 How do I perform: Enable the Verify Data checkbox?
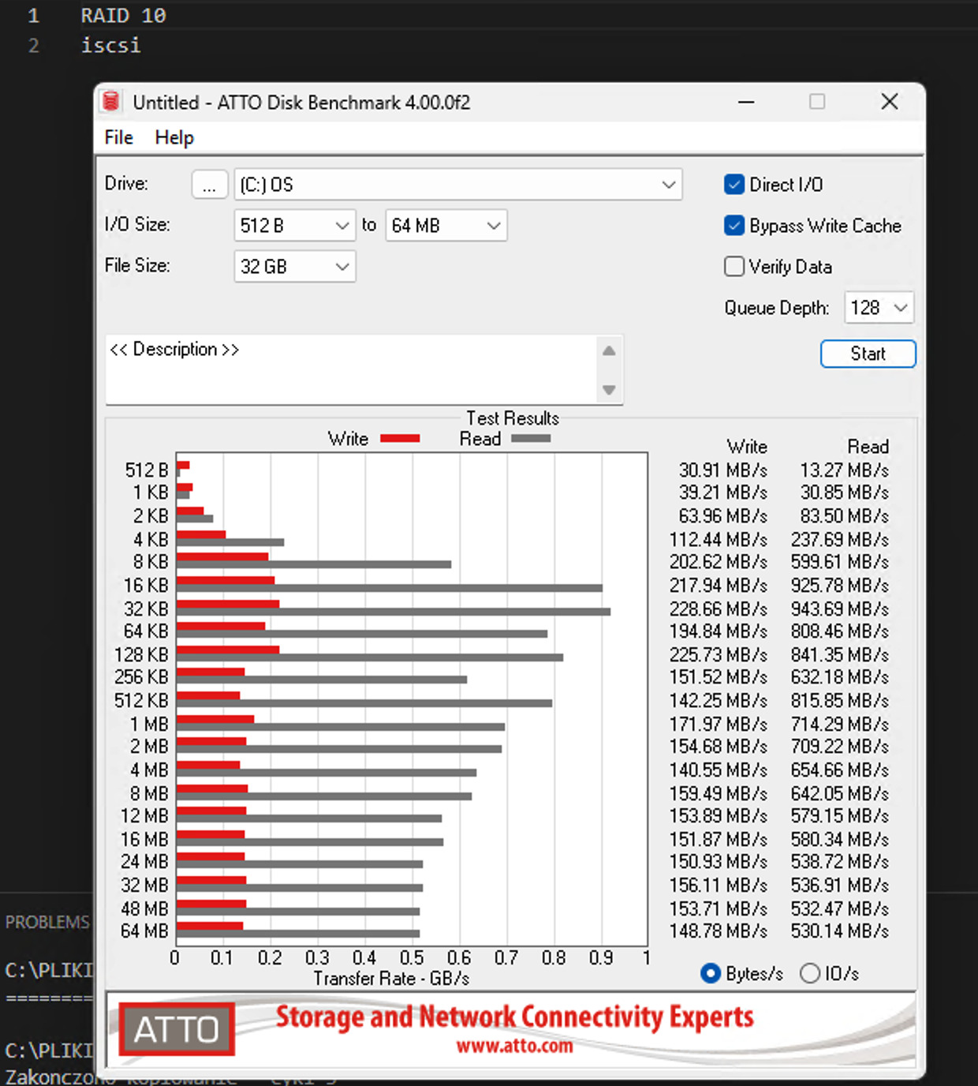[734, 267]
